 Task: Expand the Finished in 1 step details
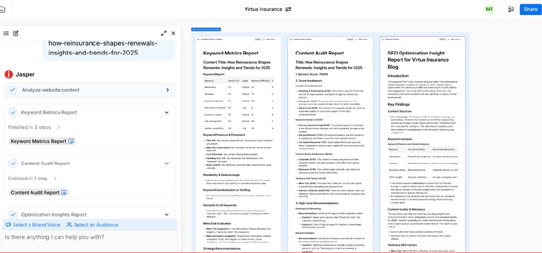click(32, 179)
